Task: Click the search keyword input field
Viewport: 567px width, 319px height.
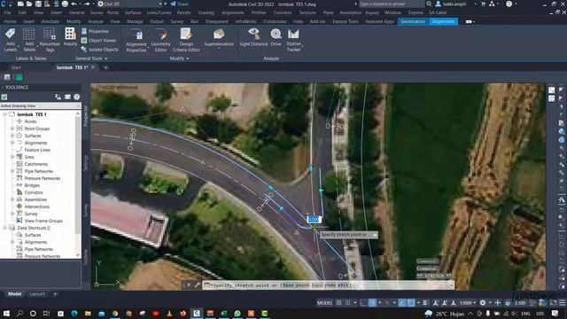Action: 392,4
